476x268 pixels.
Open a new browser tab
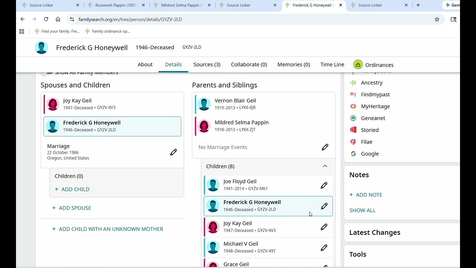click(x=418, y=5)
